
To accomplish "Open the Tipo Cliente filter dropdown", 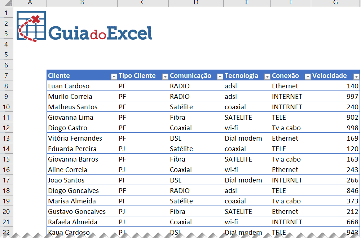I will [x=165, y=76].
